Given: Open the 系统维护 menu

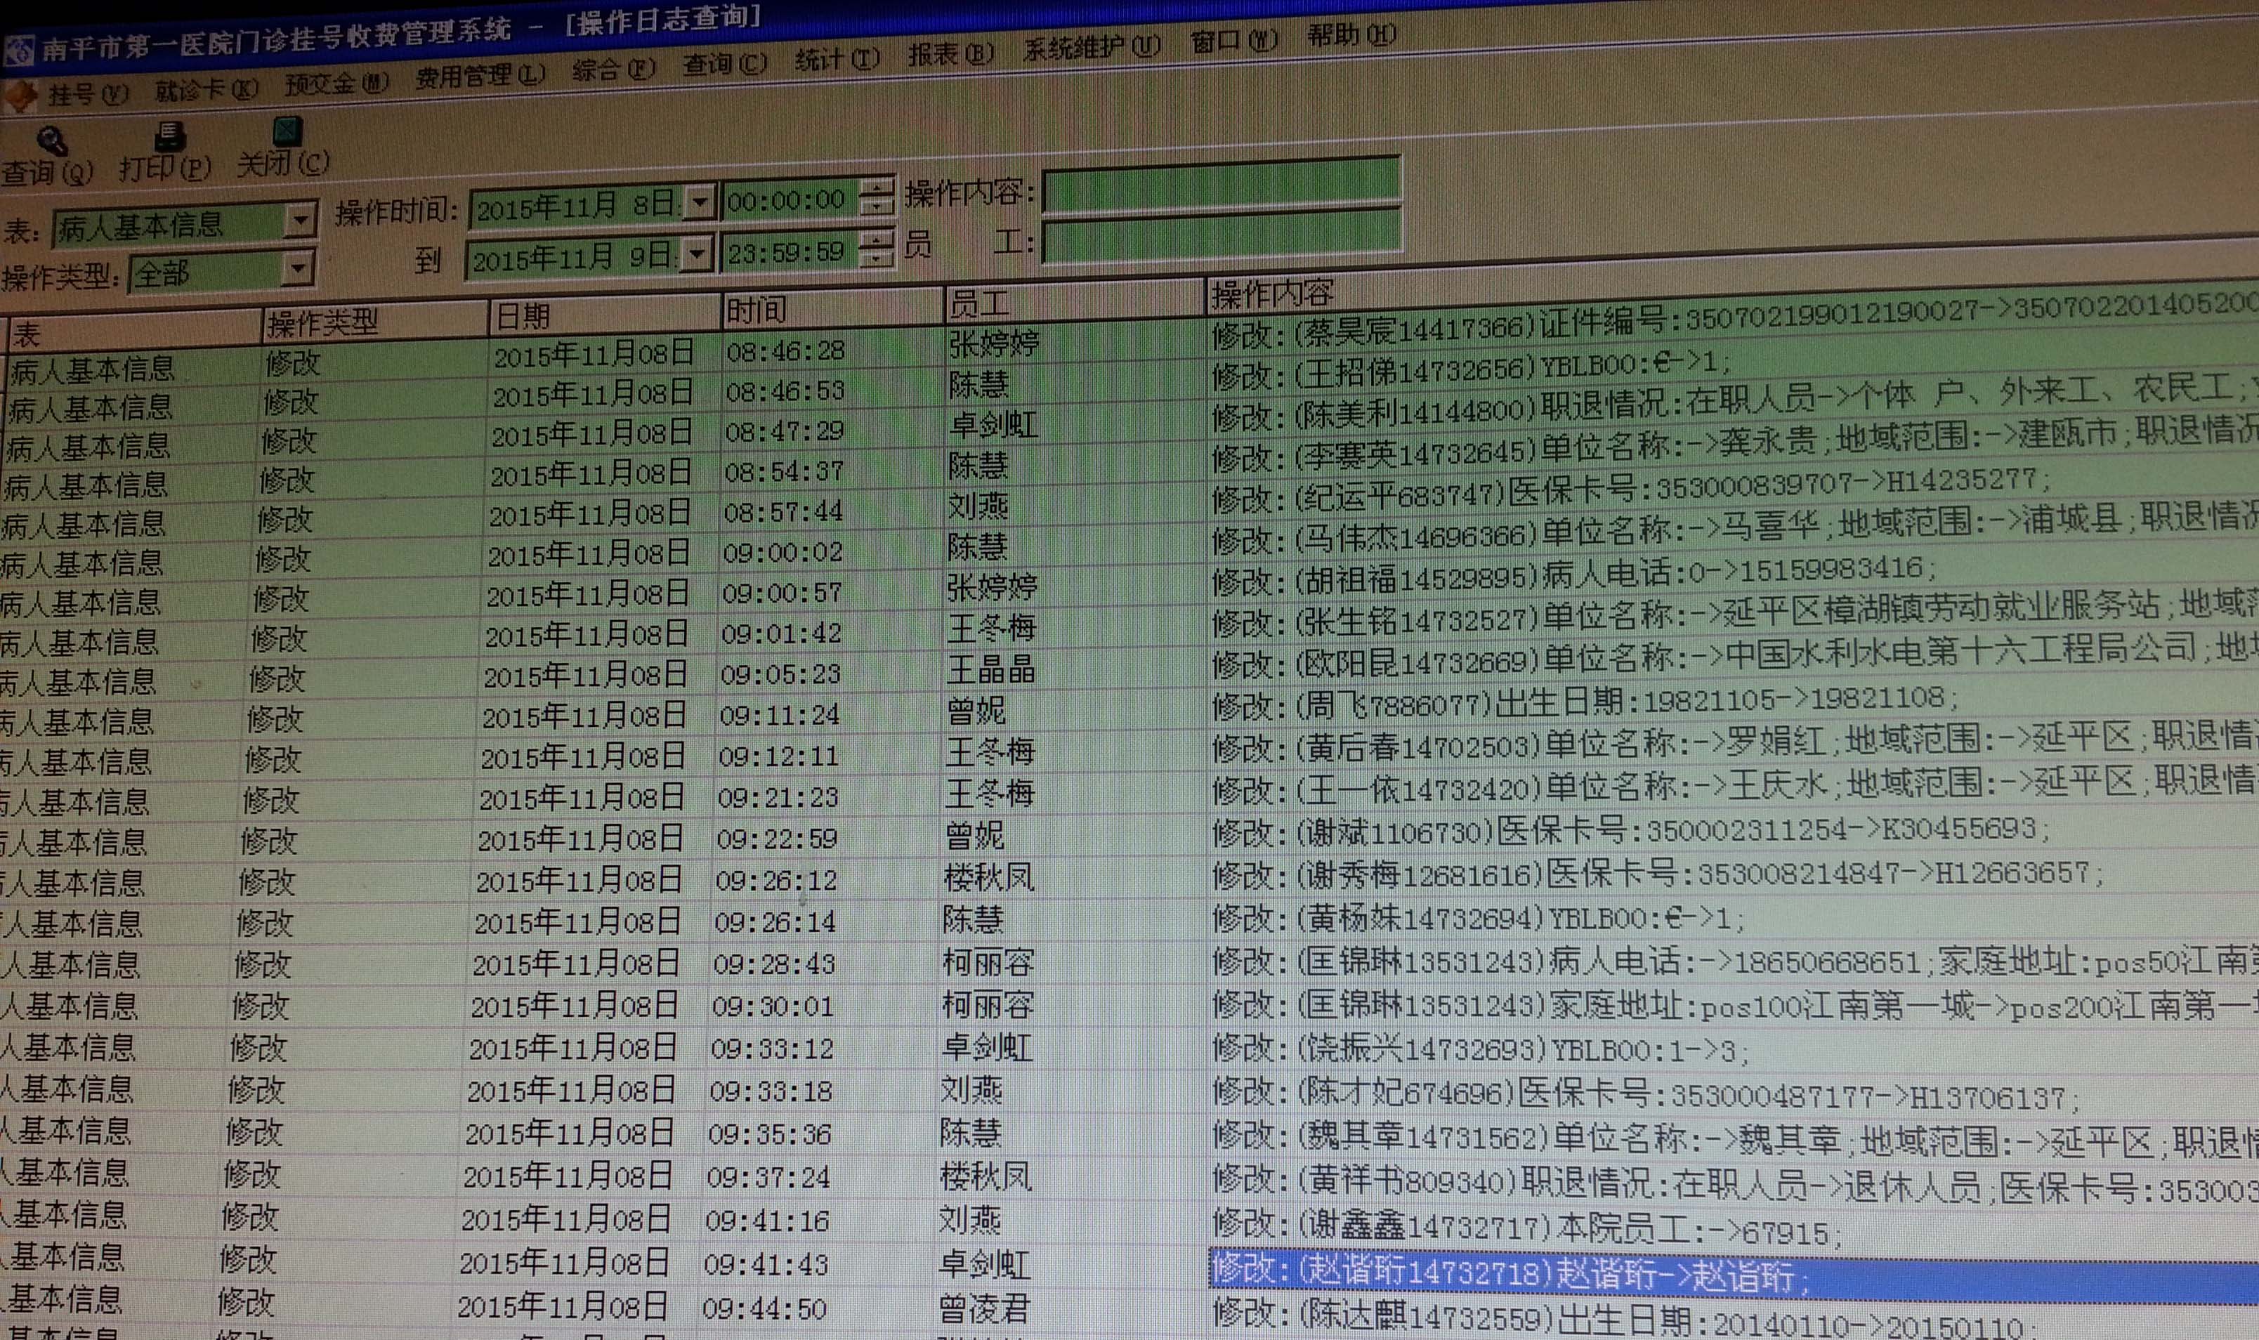Looking at the screenshot, I should point(1091,47).
